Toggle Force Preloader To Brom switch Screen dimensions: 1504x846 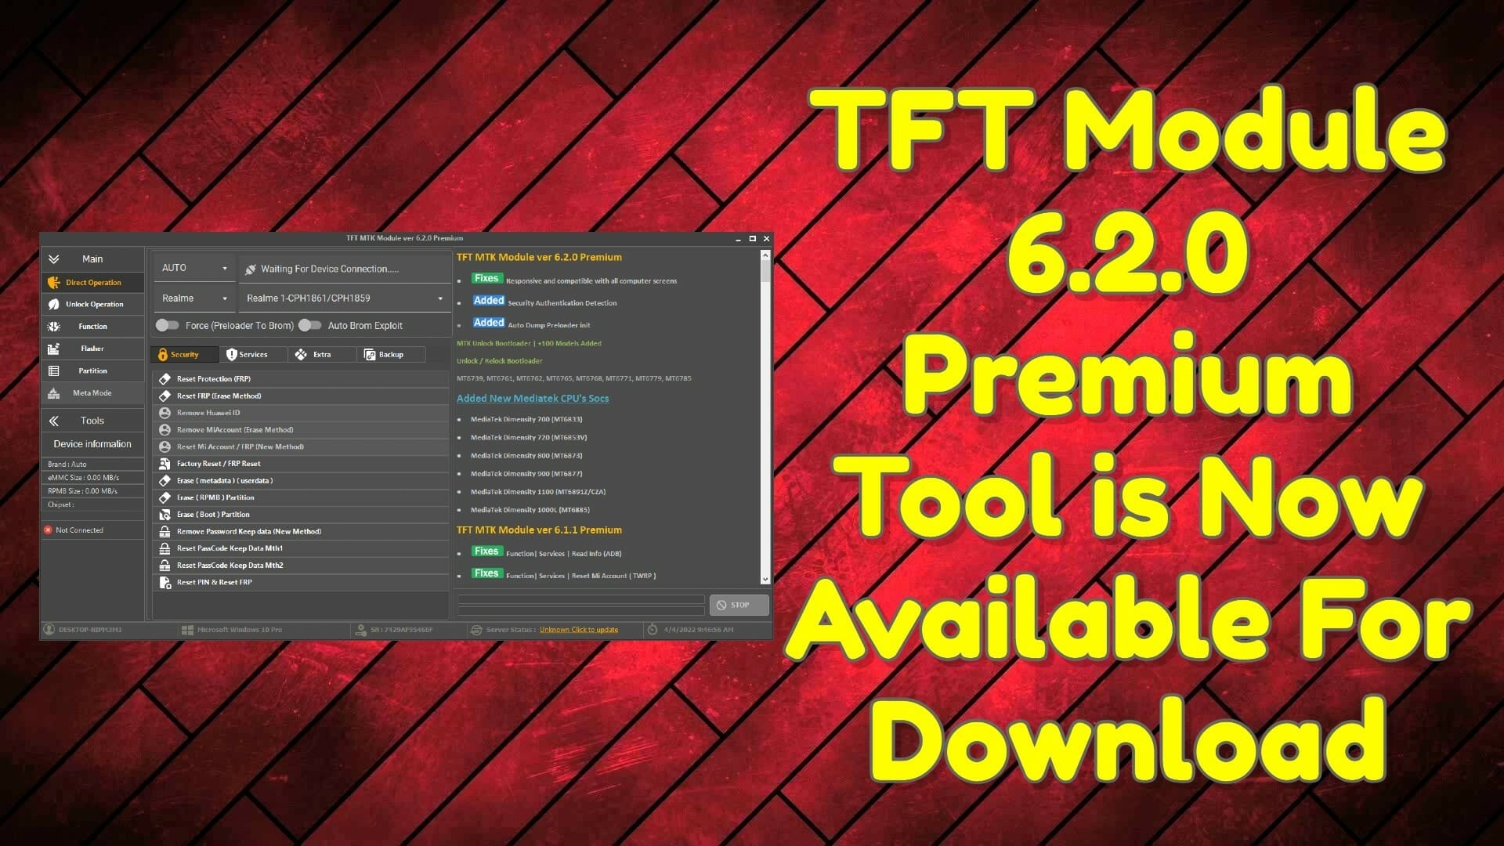coord(168,325)
